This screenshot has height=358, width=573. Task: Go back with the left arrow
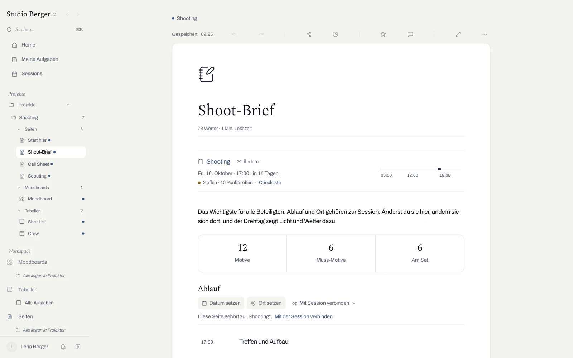pyautogui.click(x=67, y=15)
